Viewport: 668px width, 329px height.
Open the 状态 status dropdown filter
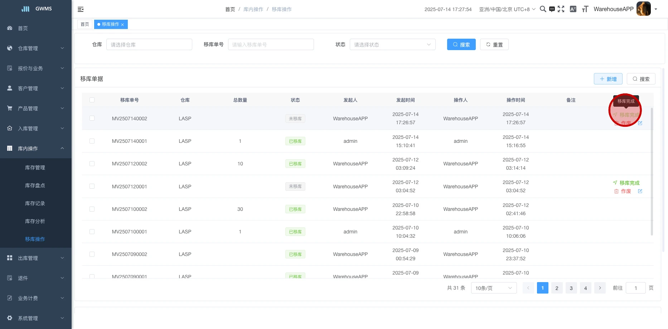coord(392,44)
